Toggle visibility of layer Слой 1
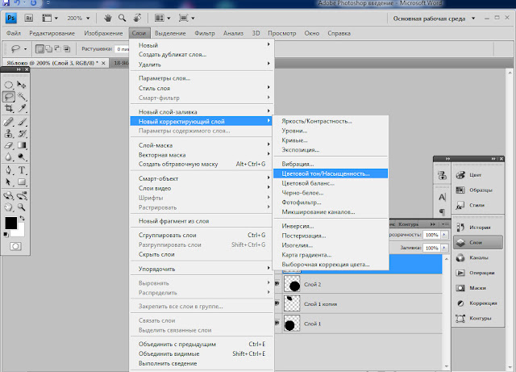The image size is (516, 372). click(277, 324)
